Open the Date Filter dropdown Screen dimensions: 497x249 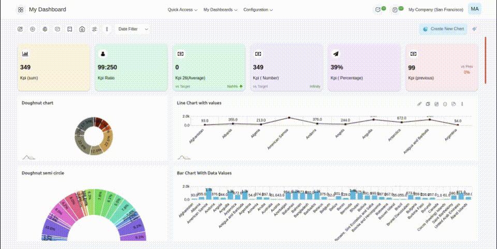[133, 29]
